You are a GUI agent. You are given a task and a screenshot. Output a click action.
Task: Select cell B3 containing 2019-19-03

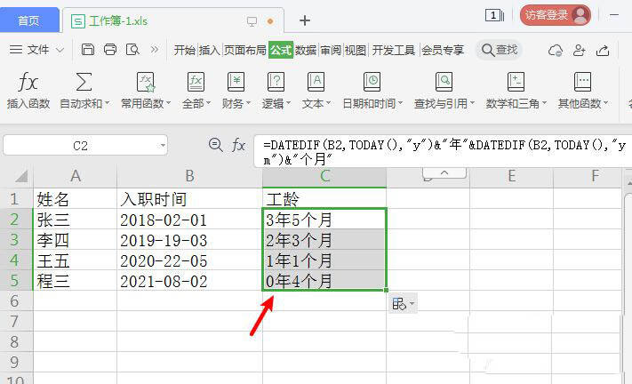(189, 240)
